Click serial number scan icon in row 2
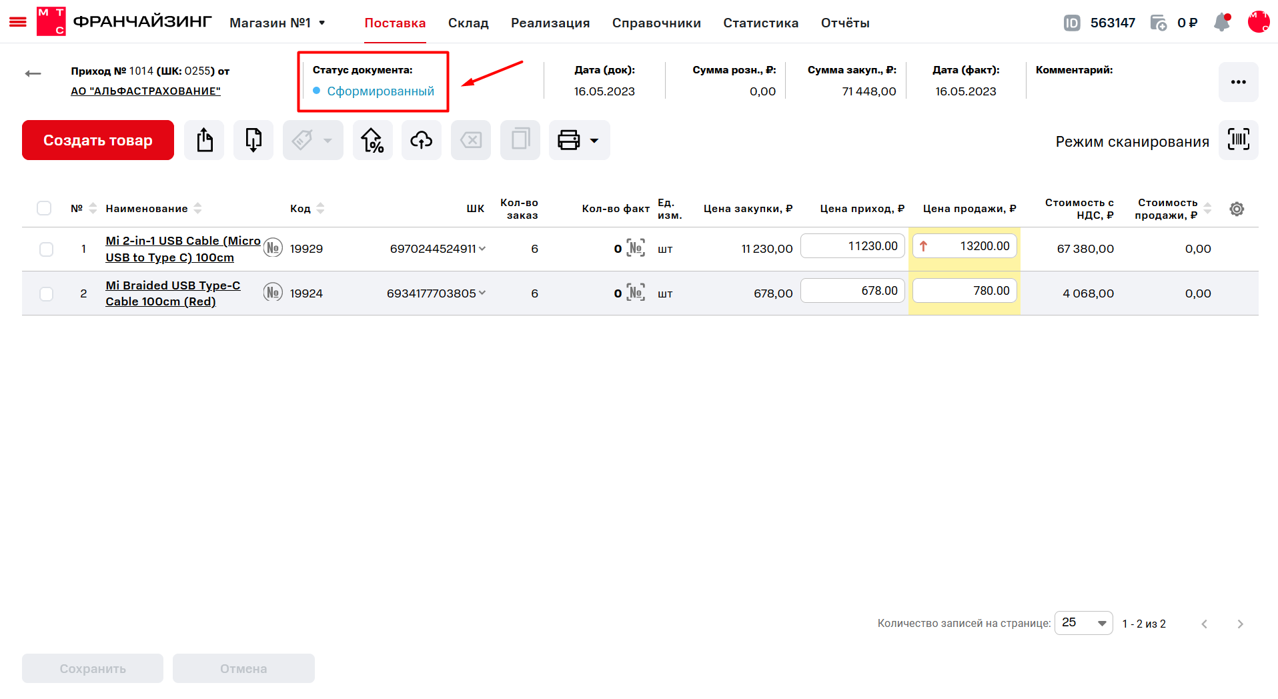Viewport: 1278px width, 699px height. (x=636, y=292)
